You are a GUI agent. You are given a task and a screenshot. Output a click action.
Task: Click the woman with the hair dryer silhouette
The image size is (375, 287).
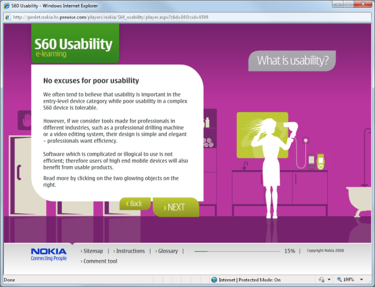point(273,167)
